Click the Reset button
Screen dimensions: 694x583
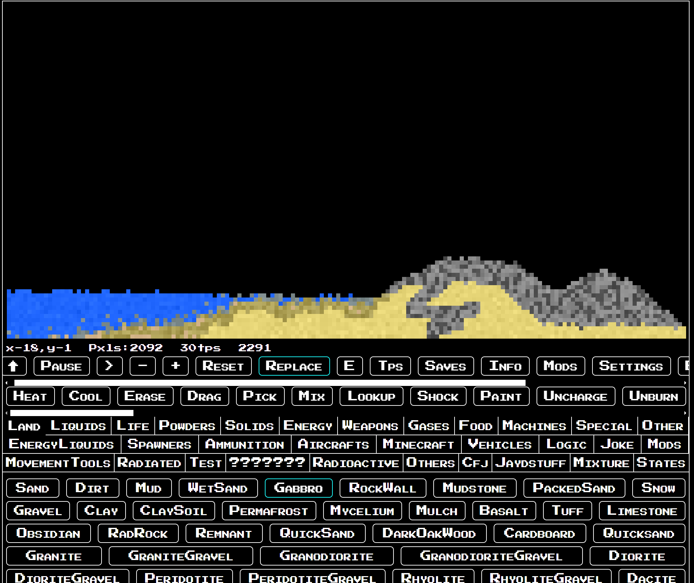[x=223, y=366]
